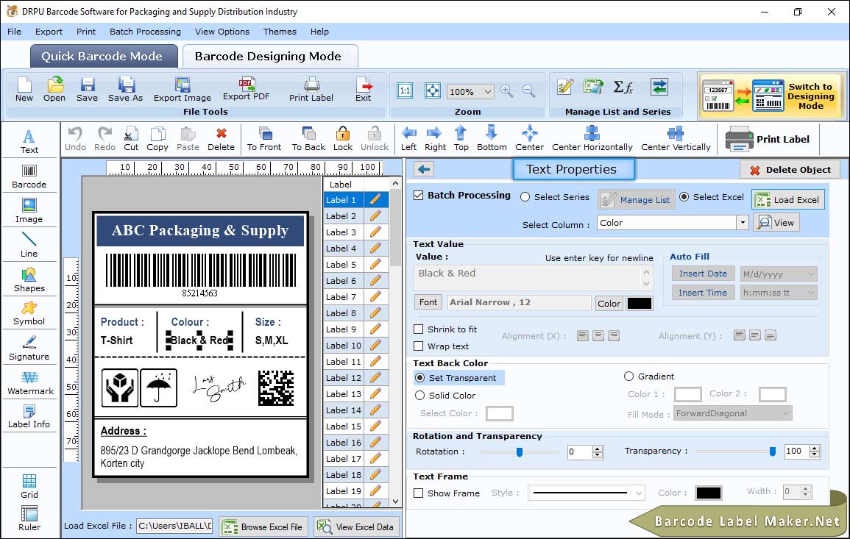Click the Delete Object button
Screen dimensions: 850x539
tap(790, 170)
